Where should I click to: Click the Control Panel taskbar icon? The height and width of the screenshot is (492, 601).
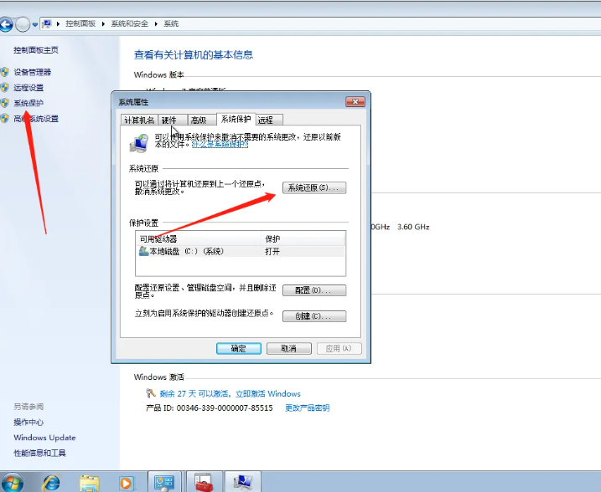point(164,482)
